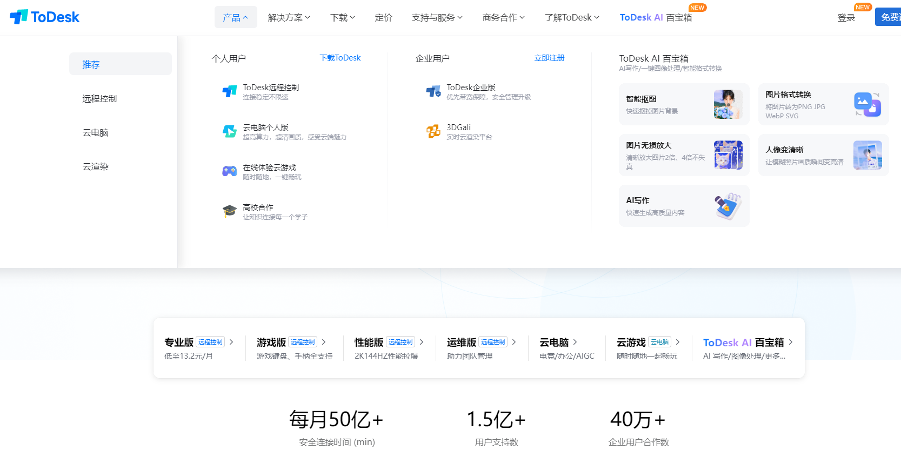This screenshot has height=450, width=901.
Task: Click the 图片无损放大 thumbnail image
Action: pyautogui.click(x=728, y=155)
